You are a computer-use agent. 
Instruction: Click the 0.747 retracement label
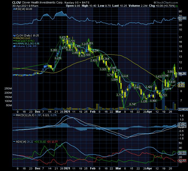[x=133, y=104]
